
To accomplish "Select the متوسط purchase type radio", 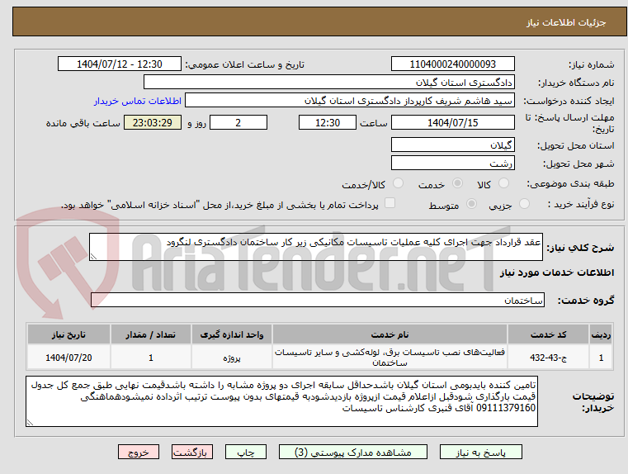I will point(471,204).
